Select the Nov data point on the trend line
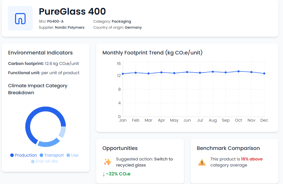283x184 pixels. pyautogui.click(x=251, y=72)
